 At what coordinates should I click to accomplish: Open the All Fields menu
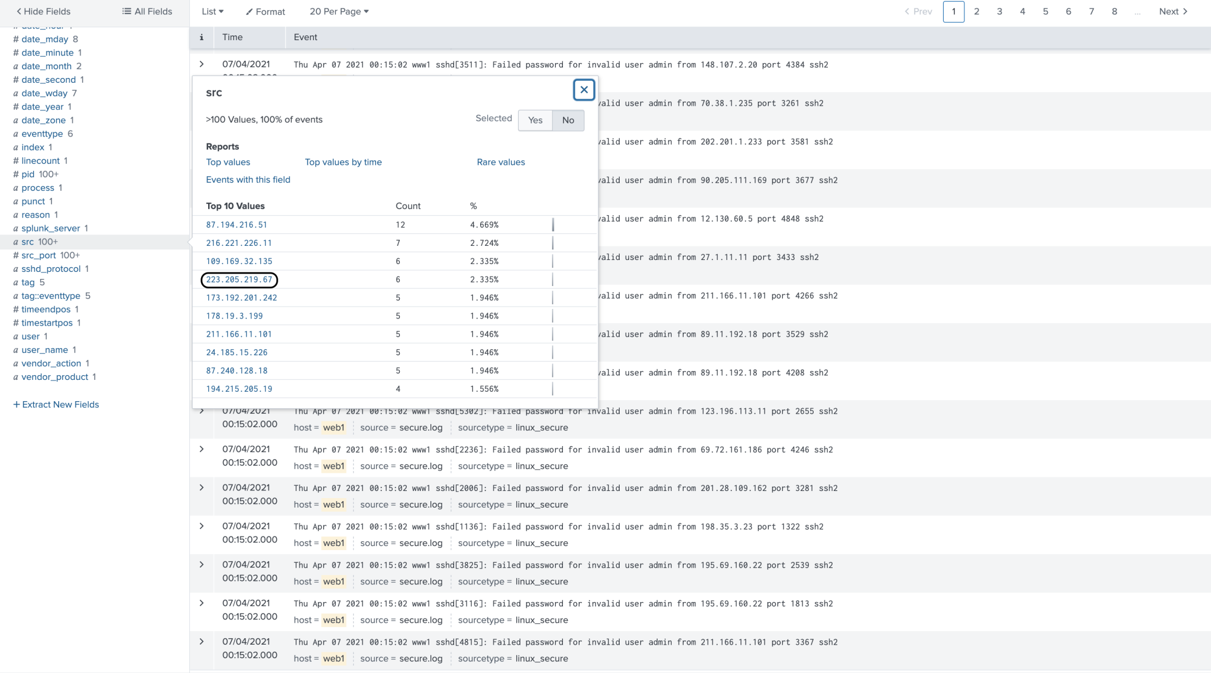pos(147,11)
